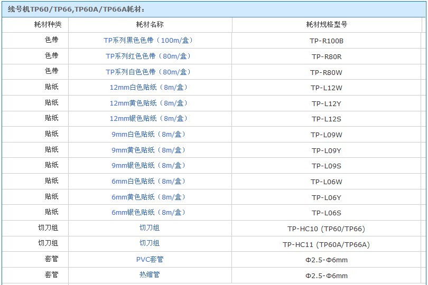Open 12mm白色贴纸（8m/盒）link
The width and height of the screenshot is (428, 285).
(x=149, y=88)
